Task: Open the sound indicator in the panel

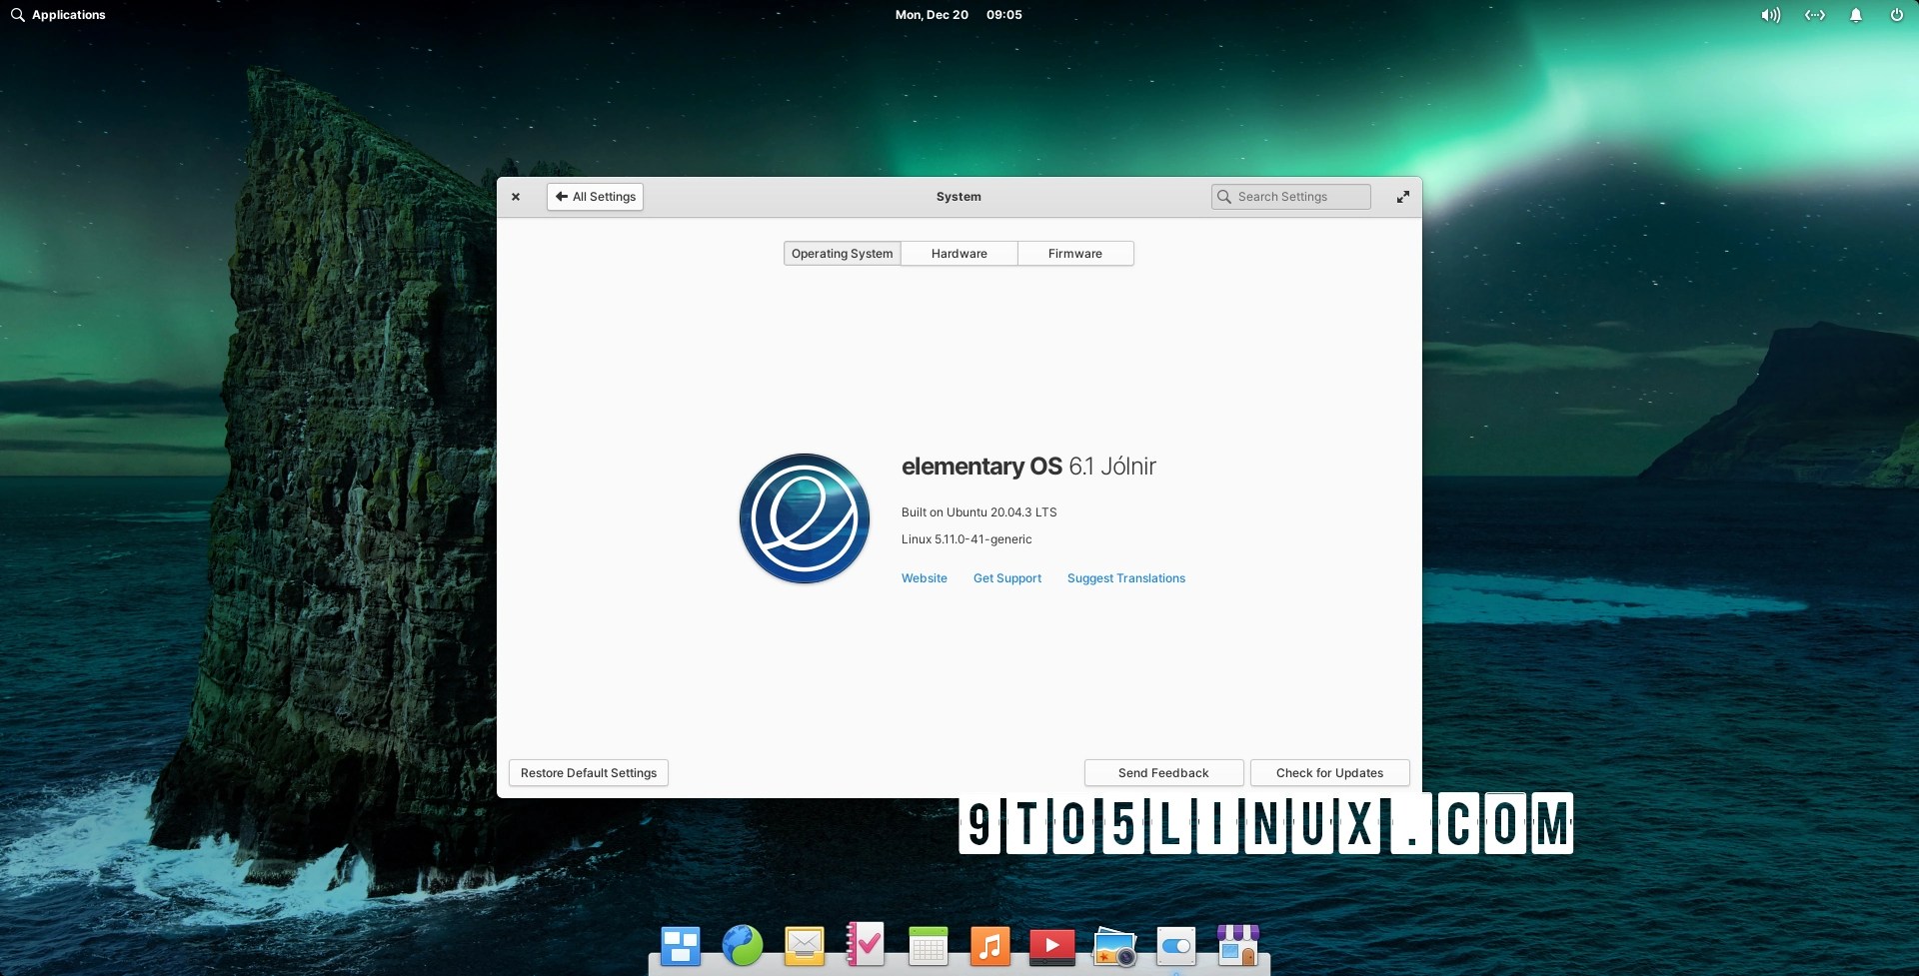Action: (x=1769, y=15)
